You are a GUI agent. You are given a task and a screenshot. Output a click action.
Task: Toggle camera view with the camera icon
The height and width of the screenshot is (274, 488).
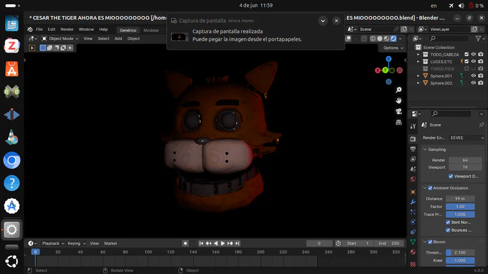399,112
